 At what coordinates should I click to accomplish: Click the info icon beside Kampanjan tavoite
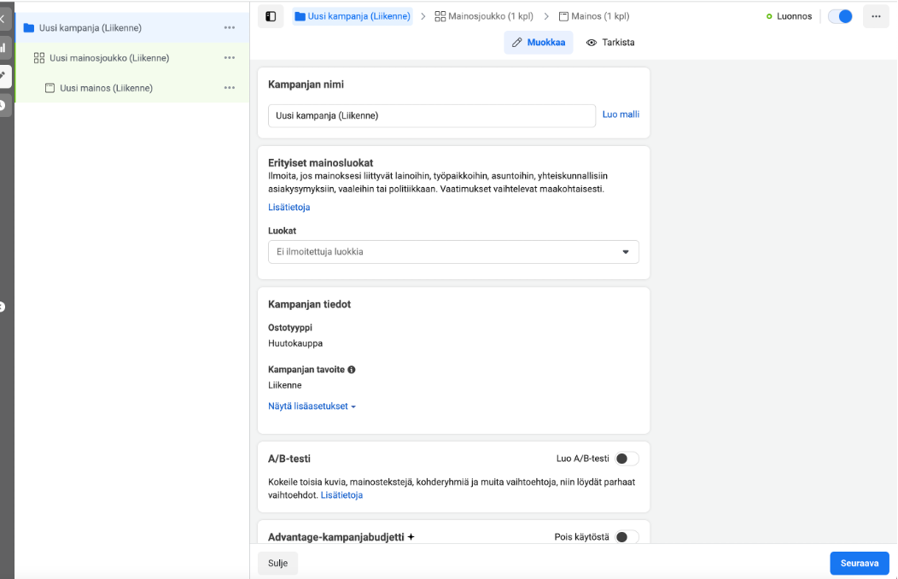click(352, 370)
